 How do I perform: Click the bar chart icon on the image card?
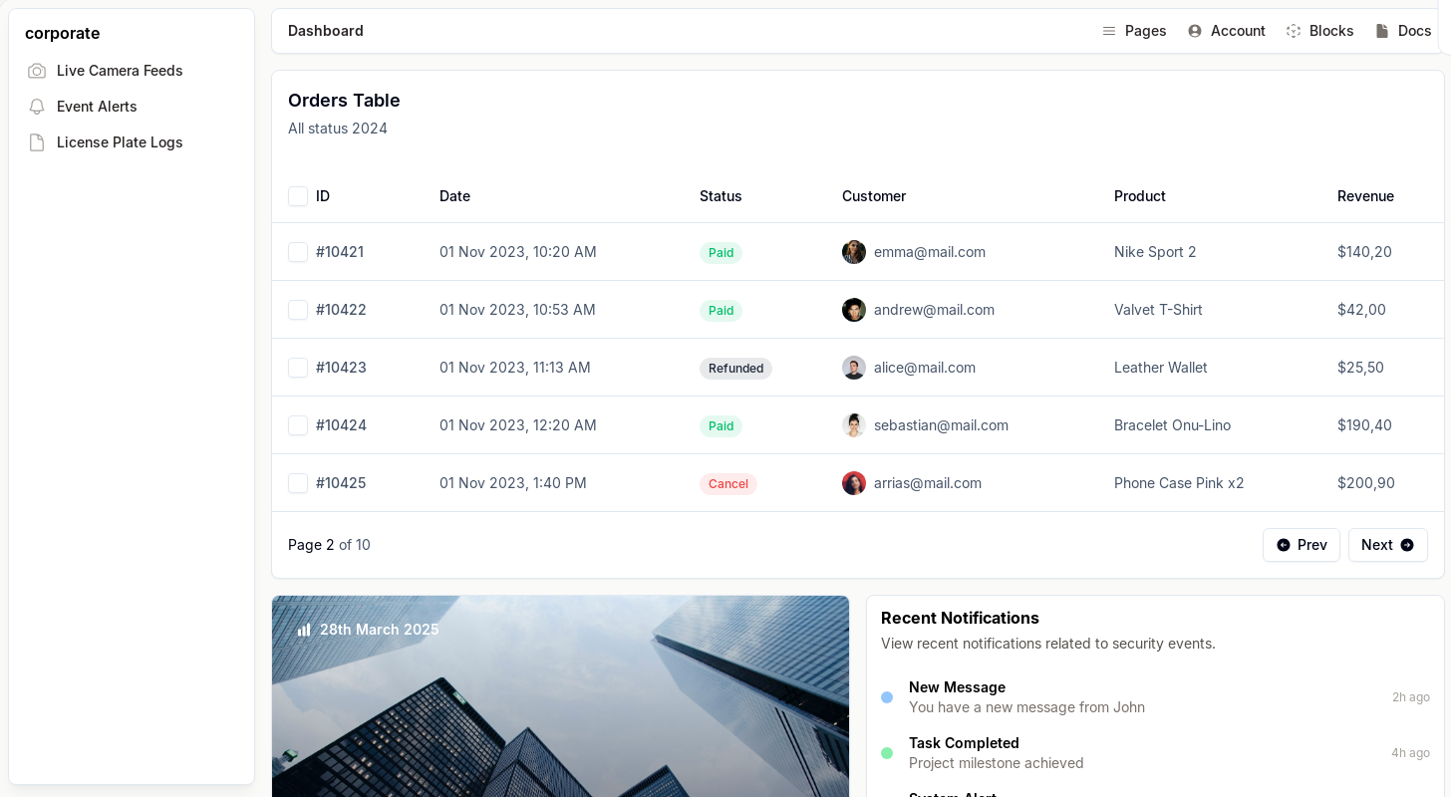coord(304,630)
